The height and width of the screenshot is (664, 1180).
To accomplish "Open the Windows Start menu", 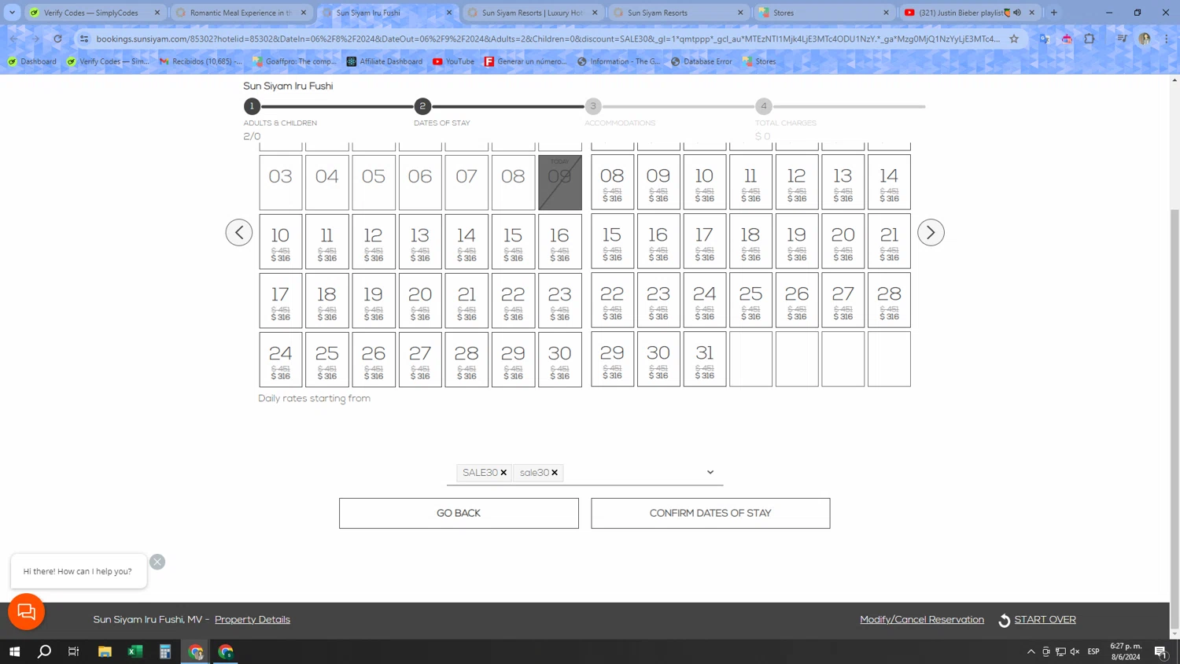I will pyautogui.click(x=14, y=651).
